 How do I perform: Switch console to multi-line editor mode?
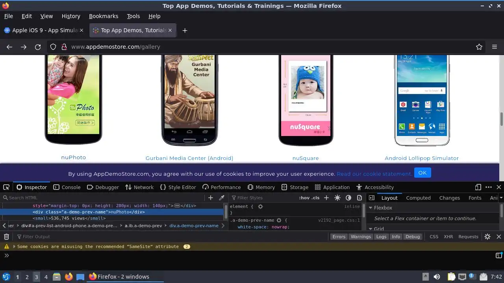click(498, 255)
